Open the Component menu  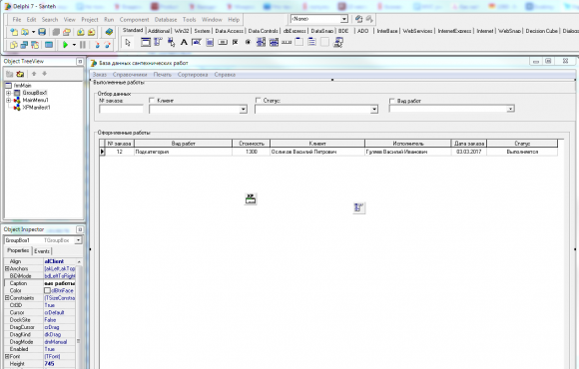coord(134,20)
